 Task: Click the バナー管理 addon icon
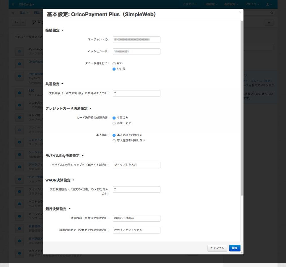(19, 179)
